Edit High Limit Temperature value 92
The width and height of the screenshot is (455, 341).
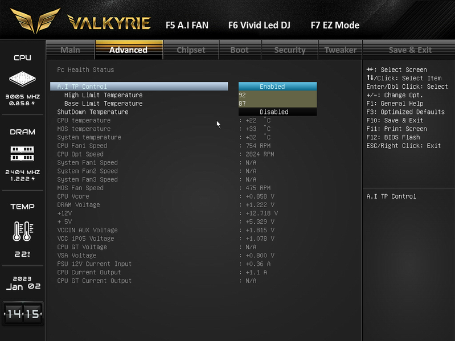pyautogui.click(x=277, y=95)
